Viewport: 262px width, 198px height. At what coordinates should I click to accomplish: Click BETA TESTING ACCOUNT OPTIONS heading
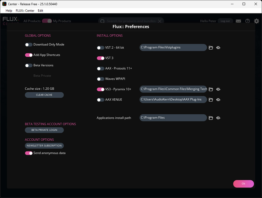(x=50, y=124)
